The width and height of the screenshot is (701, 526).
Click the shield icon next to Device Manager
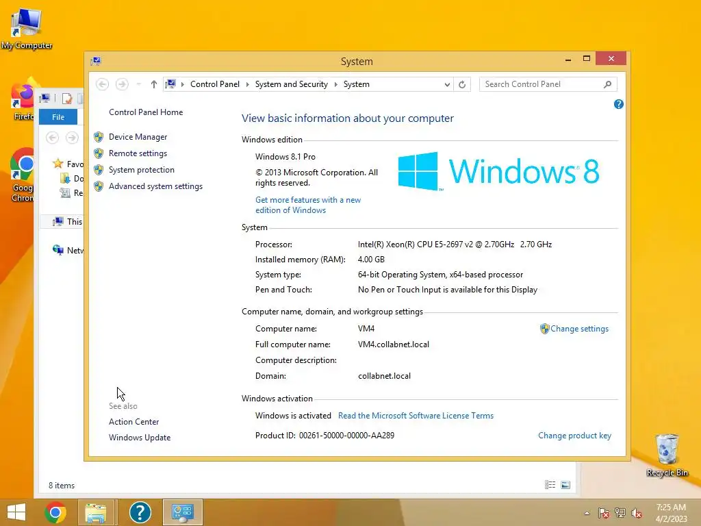click(x=99, y=137)
